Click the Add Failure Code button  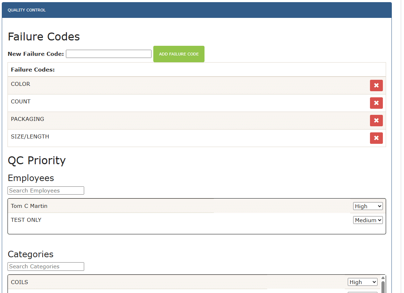tap(179, 54)
